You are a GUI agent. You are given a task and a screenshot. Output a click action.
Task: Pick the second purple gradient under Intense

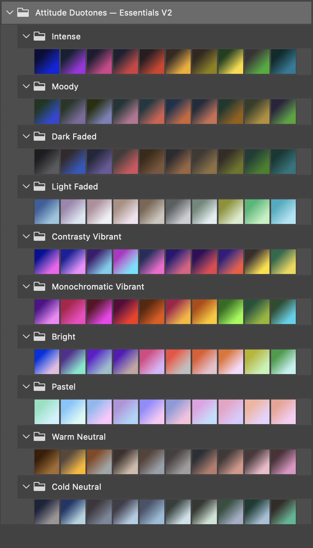click(x=73, y=62)
